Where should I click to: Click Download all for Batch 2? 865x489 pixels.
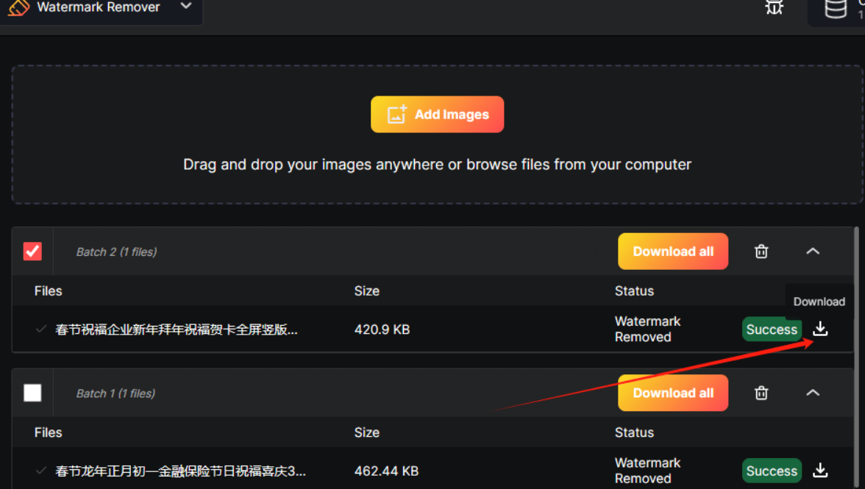pyautogui.click(x=672, y=251)
